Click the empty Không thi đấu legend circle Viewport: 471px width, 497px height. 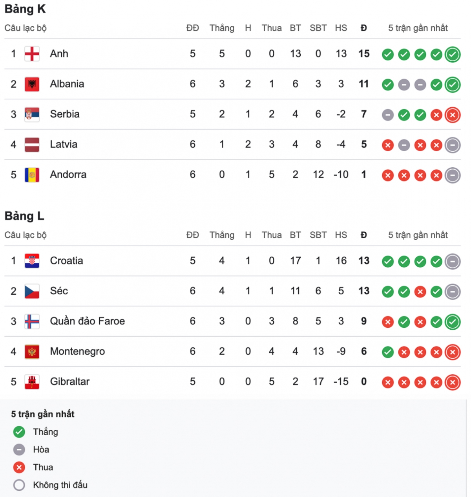[19, 485]
